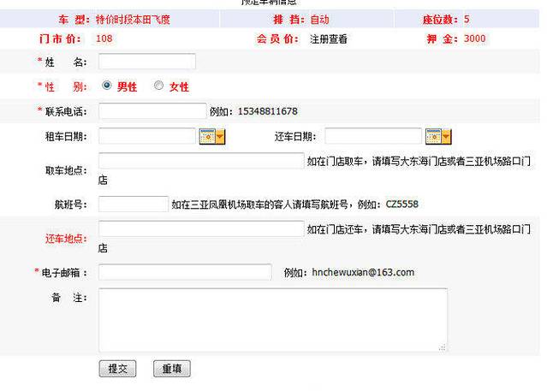This screenshot has width=547, height=391.
Task: Click inside the 备注 remarks textarea
Action: [x=272, y=319]
